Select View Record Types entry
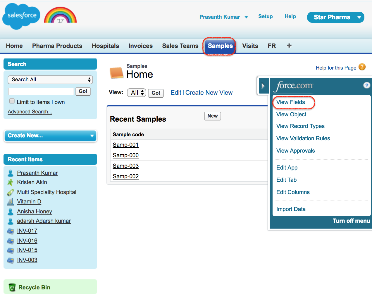 coord(300,126)
